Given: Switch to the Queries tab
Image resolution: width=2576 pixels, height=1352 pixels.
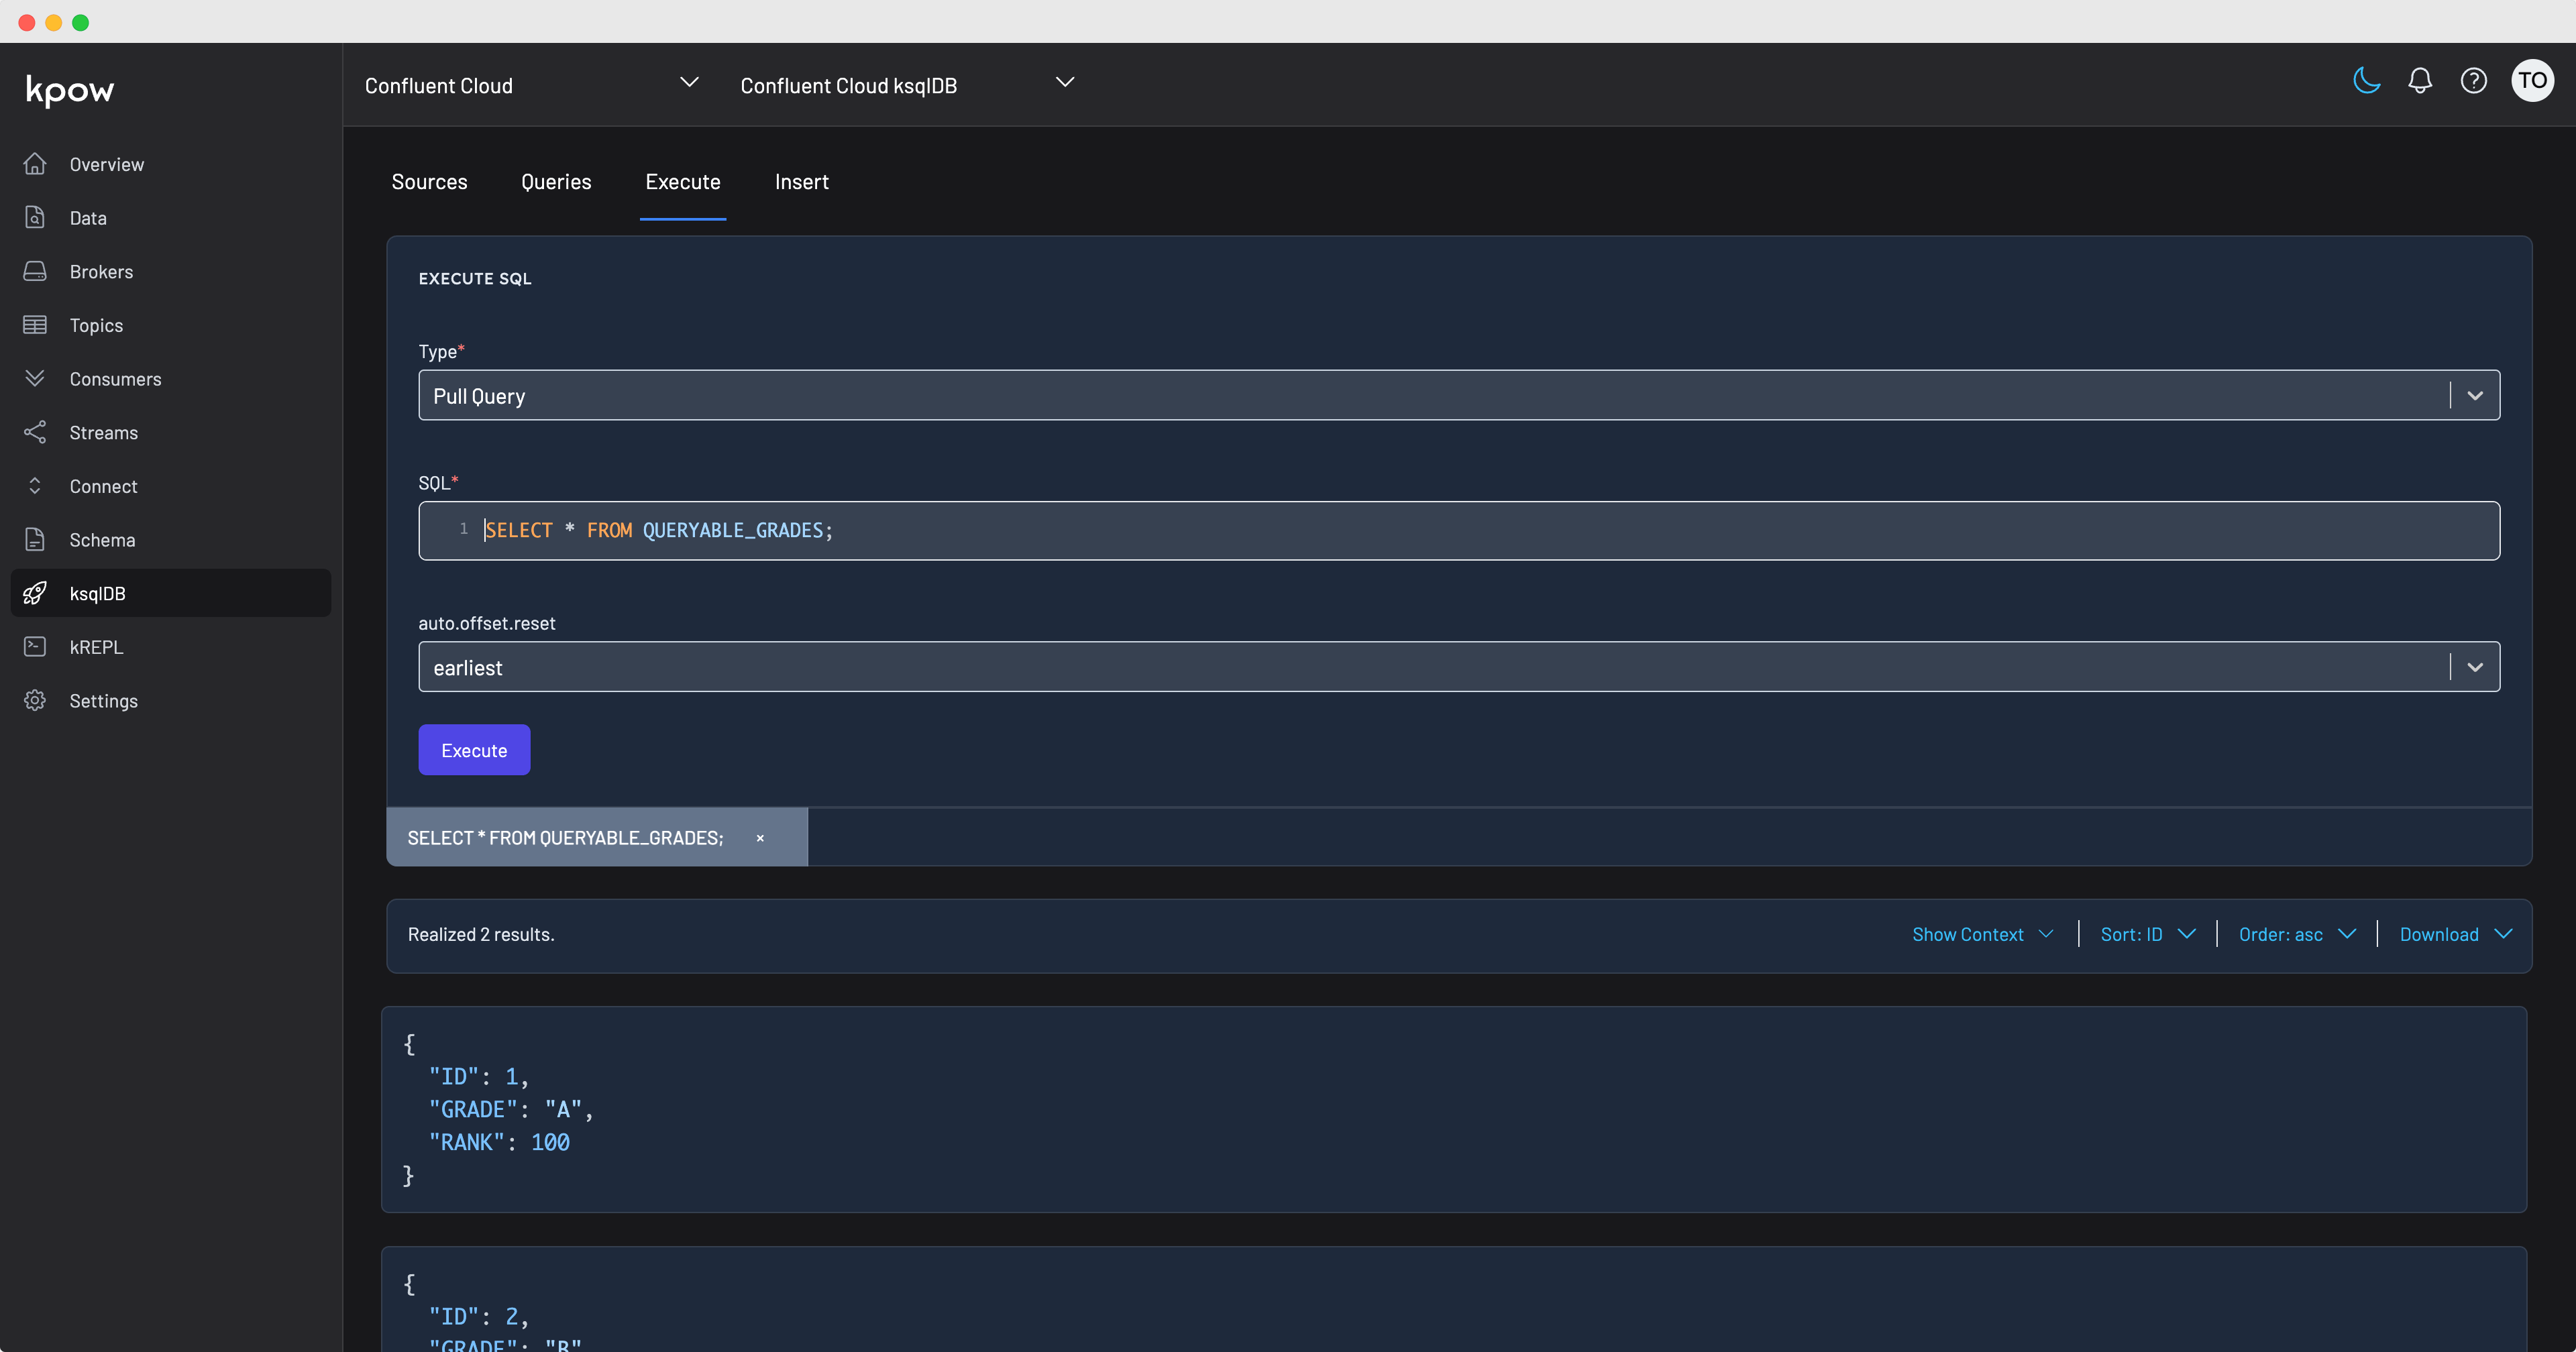Looking at the screenshot, I should pos(556,182).
